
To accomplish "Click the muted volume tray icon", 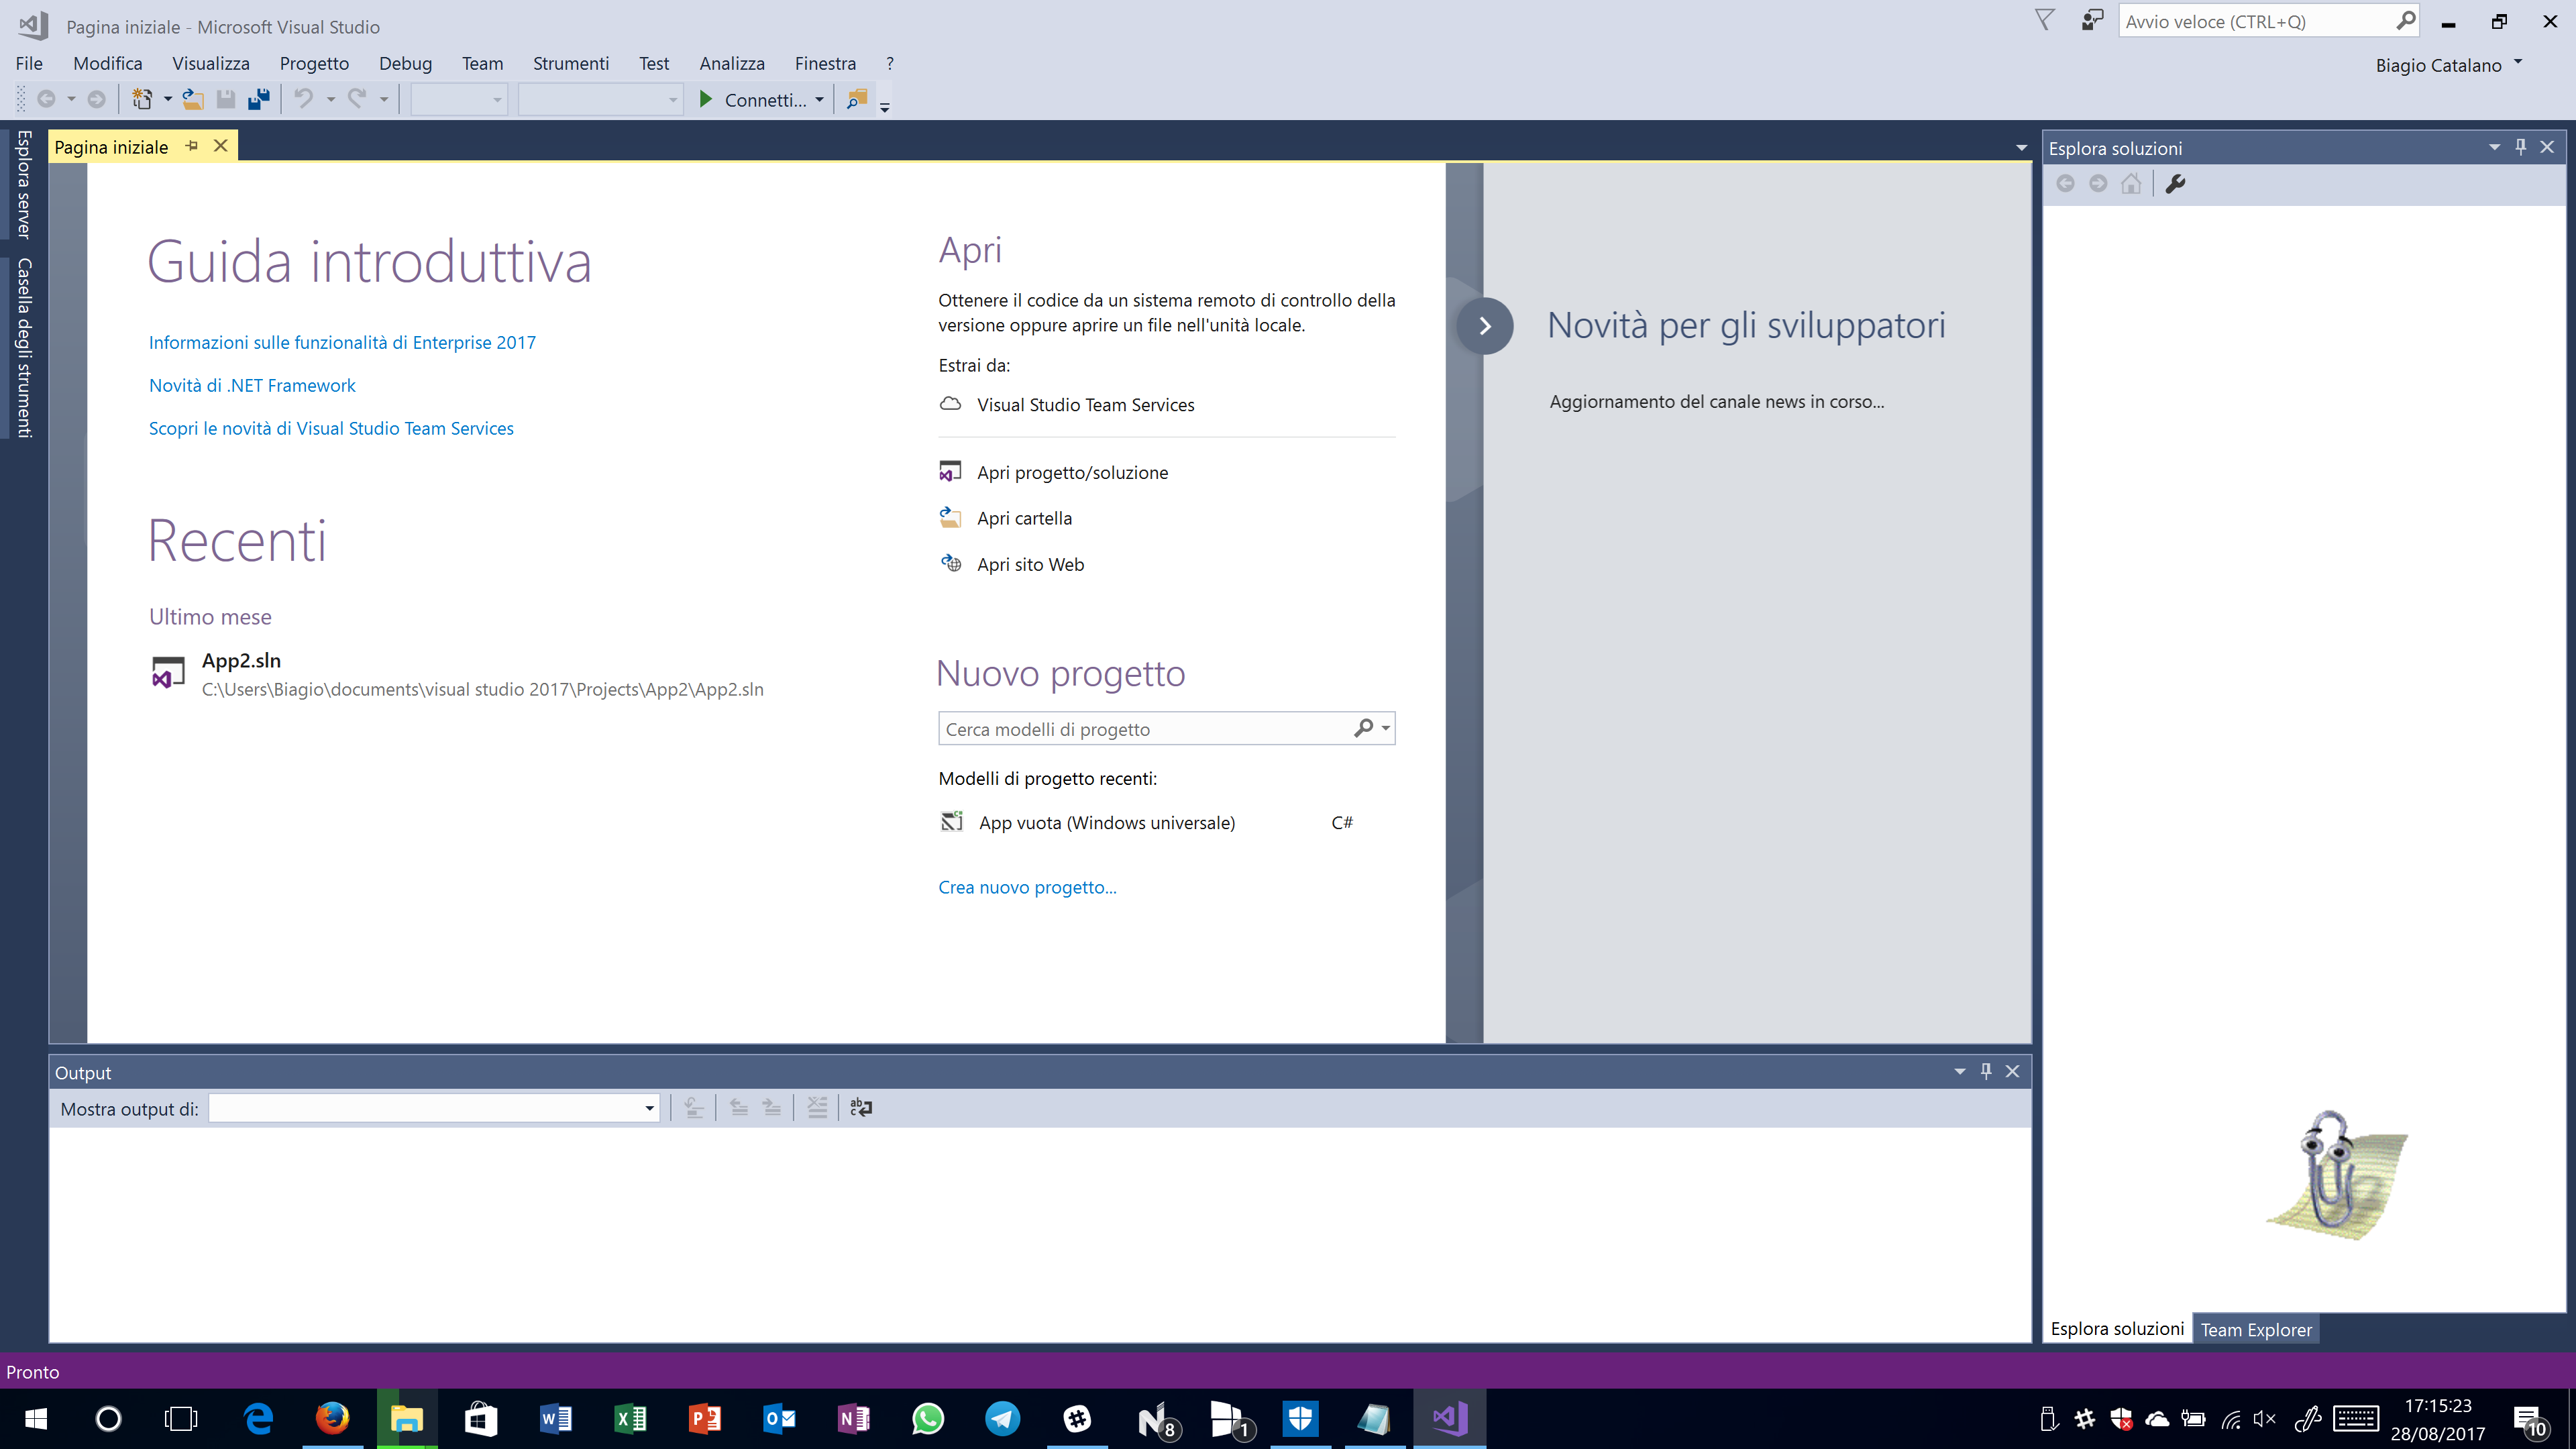I will click(2265, 1418).
